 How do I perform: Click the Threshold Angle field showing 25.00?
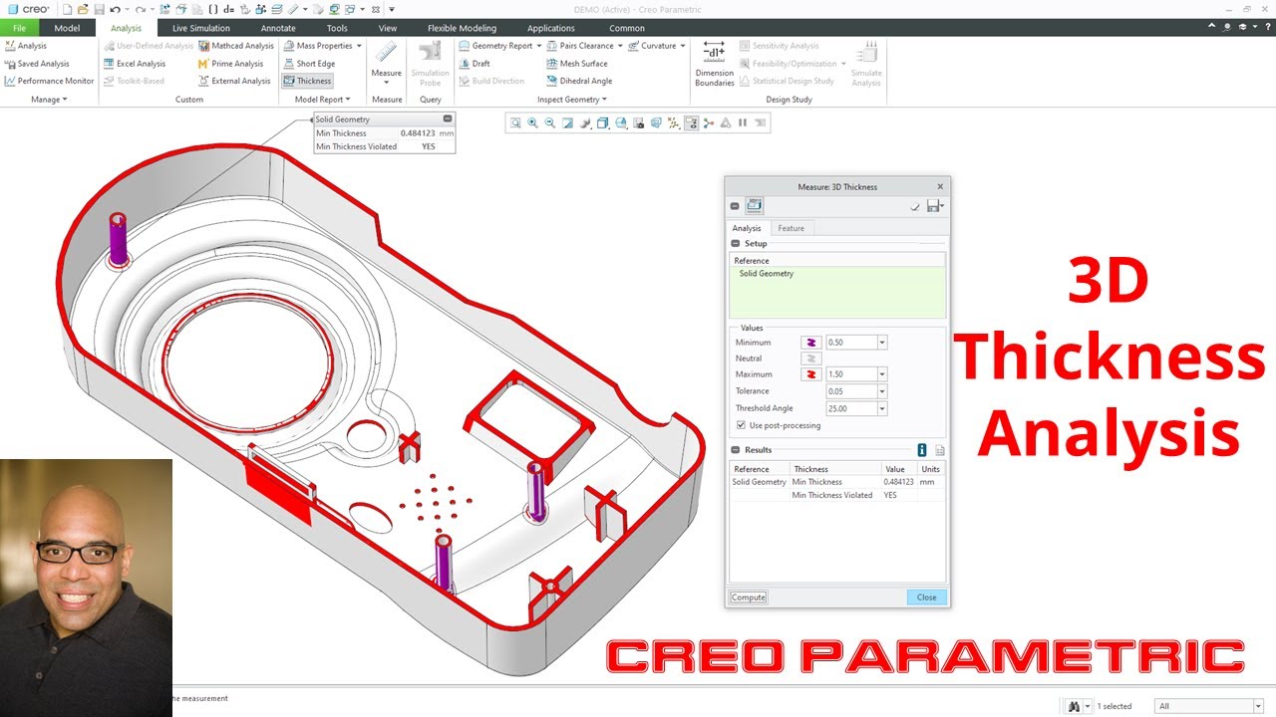pos(851,408)
